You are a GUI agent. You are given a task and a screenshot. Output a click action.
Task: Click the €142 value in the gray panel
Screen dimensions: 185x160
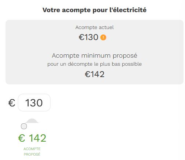click(95, 74)
